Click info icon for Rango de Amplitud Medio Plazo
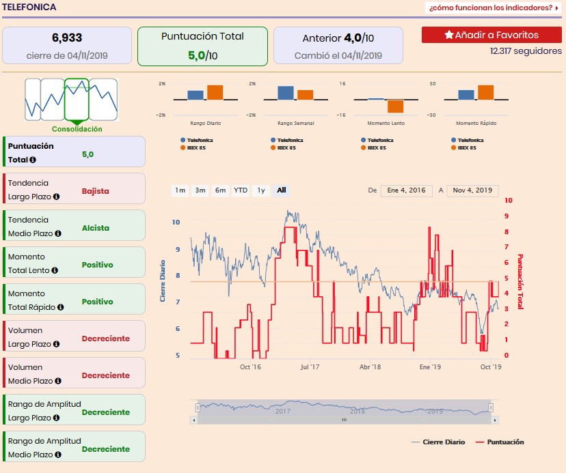 (58, 455)
